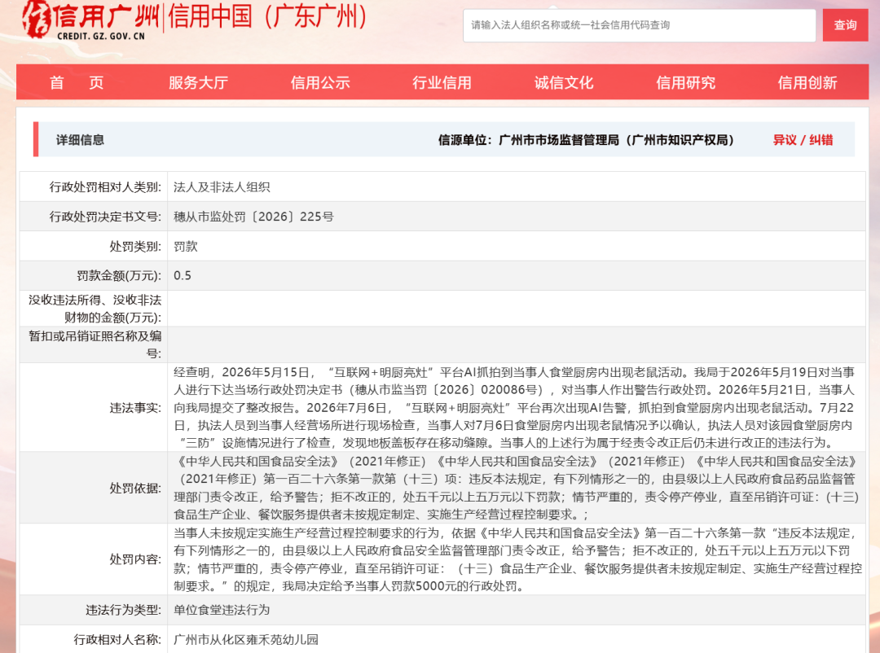Viewport: 880px width, 653px height.
Task: Open the 诚信文化 navigation item
Action: click(x=564, y=82)
